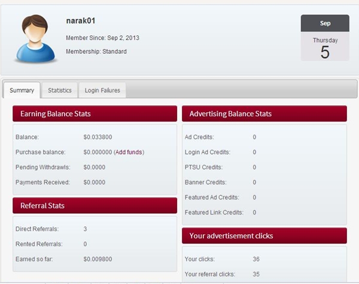
Task: Click the Banner Credits label
Action: (x=206, y=183)
